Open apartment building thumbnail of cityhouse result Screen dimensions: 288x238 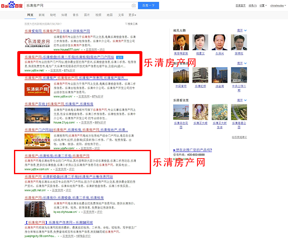37,209
